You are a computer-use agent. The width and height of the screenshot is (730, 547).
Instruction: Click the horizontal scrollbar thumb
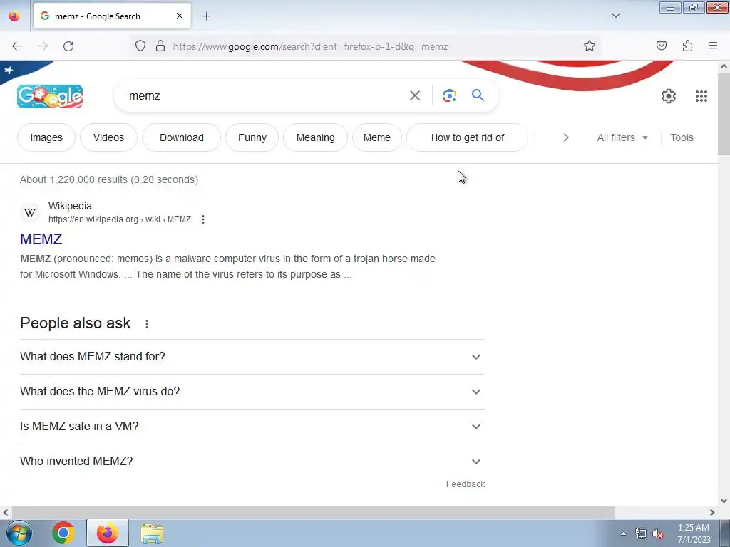pos(313,512)
